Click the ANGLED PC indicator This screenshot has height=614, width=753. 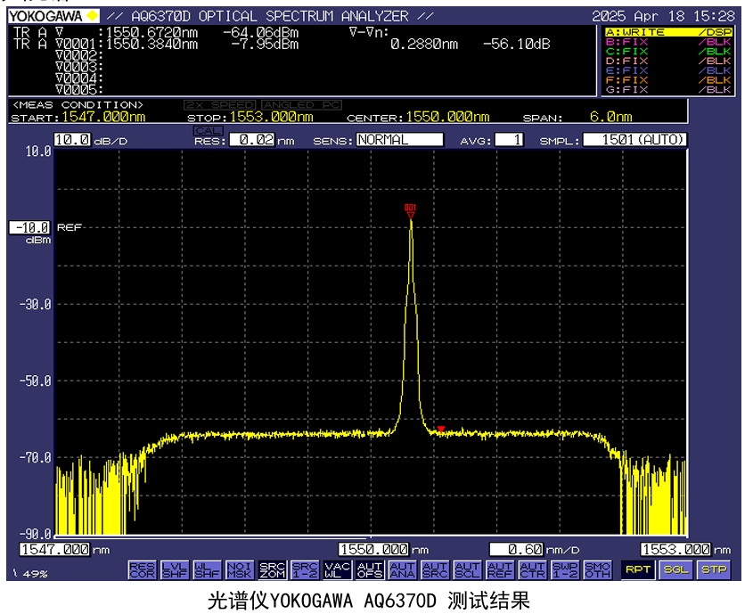point(301,105)
